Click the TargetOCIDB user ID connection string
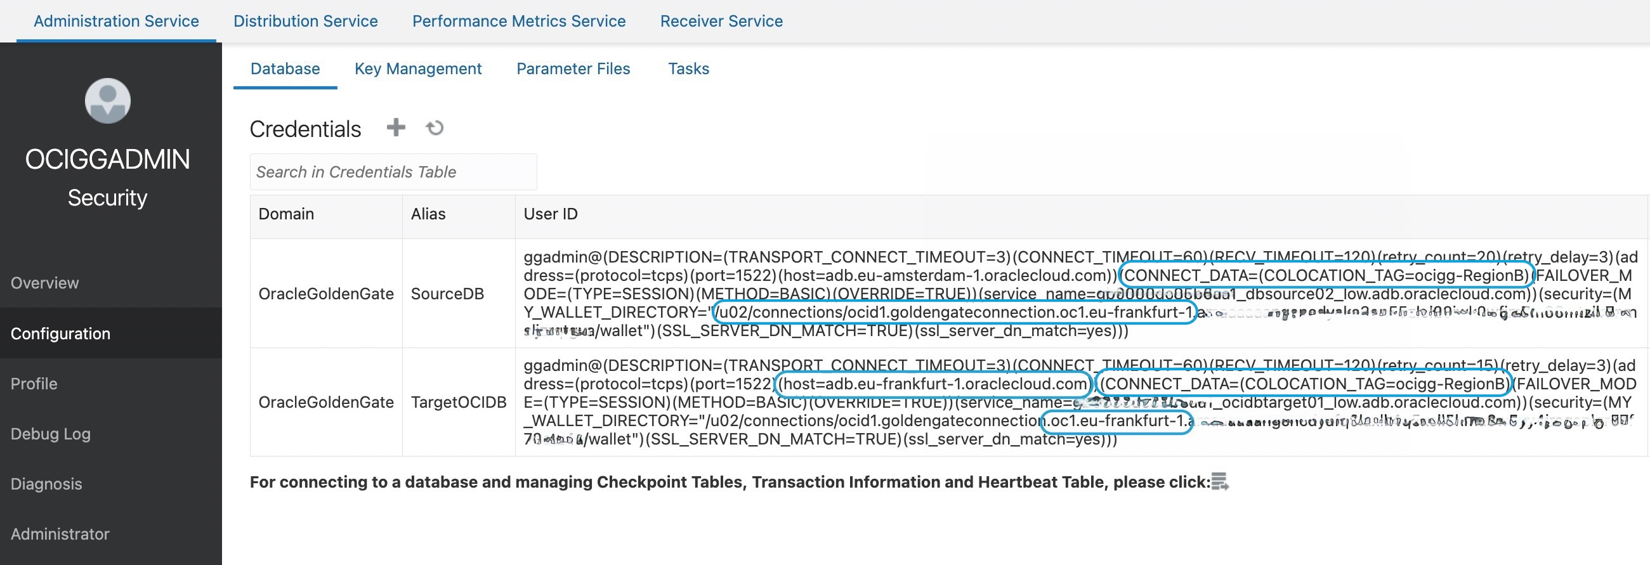The image size is (1650, 565). (x=1080, y=401)
